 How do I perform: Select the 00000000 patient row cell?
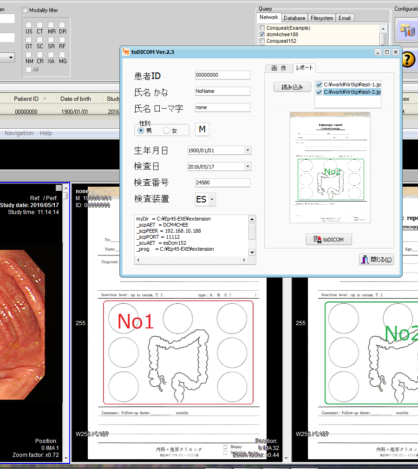(26, 111)
